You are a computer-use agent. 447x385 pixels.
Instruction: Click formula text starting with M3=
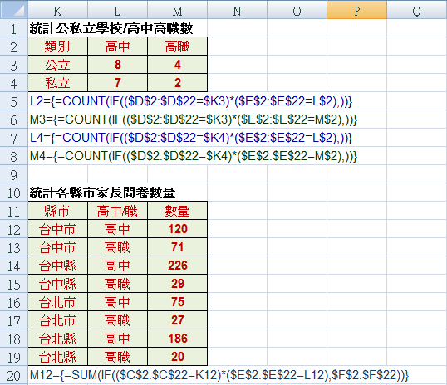point(194,119)
